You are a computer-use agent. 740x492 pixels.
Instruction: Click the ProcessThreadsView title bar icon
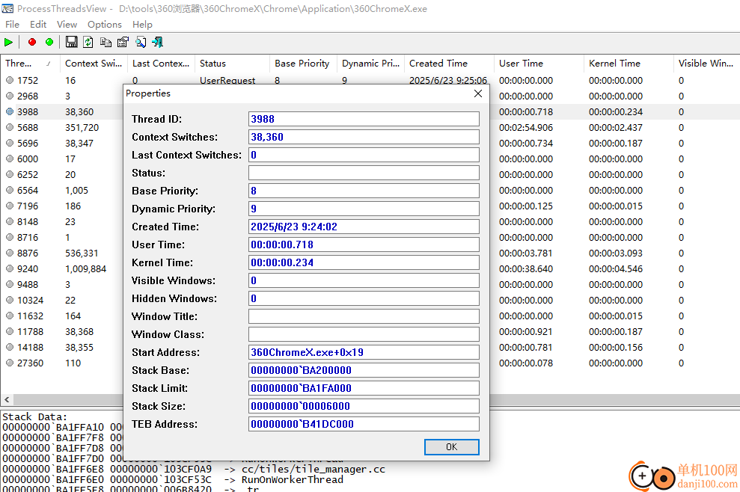(7, 8)
